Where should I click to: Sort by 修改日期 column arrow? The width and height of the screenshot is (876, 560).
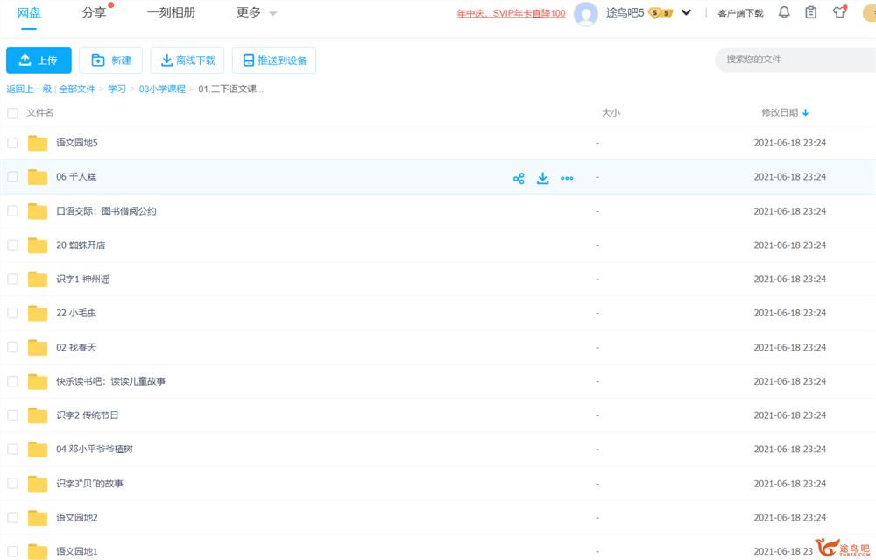(806, 113)
